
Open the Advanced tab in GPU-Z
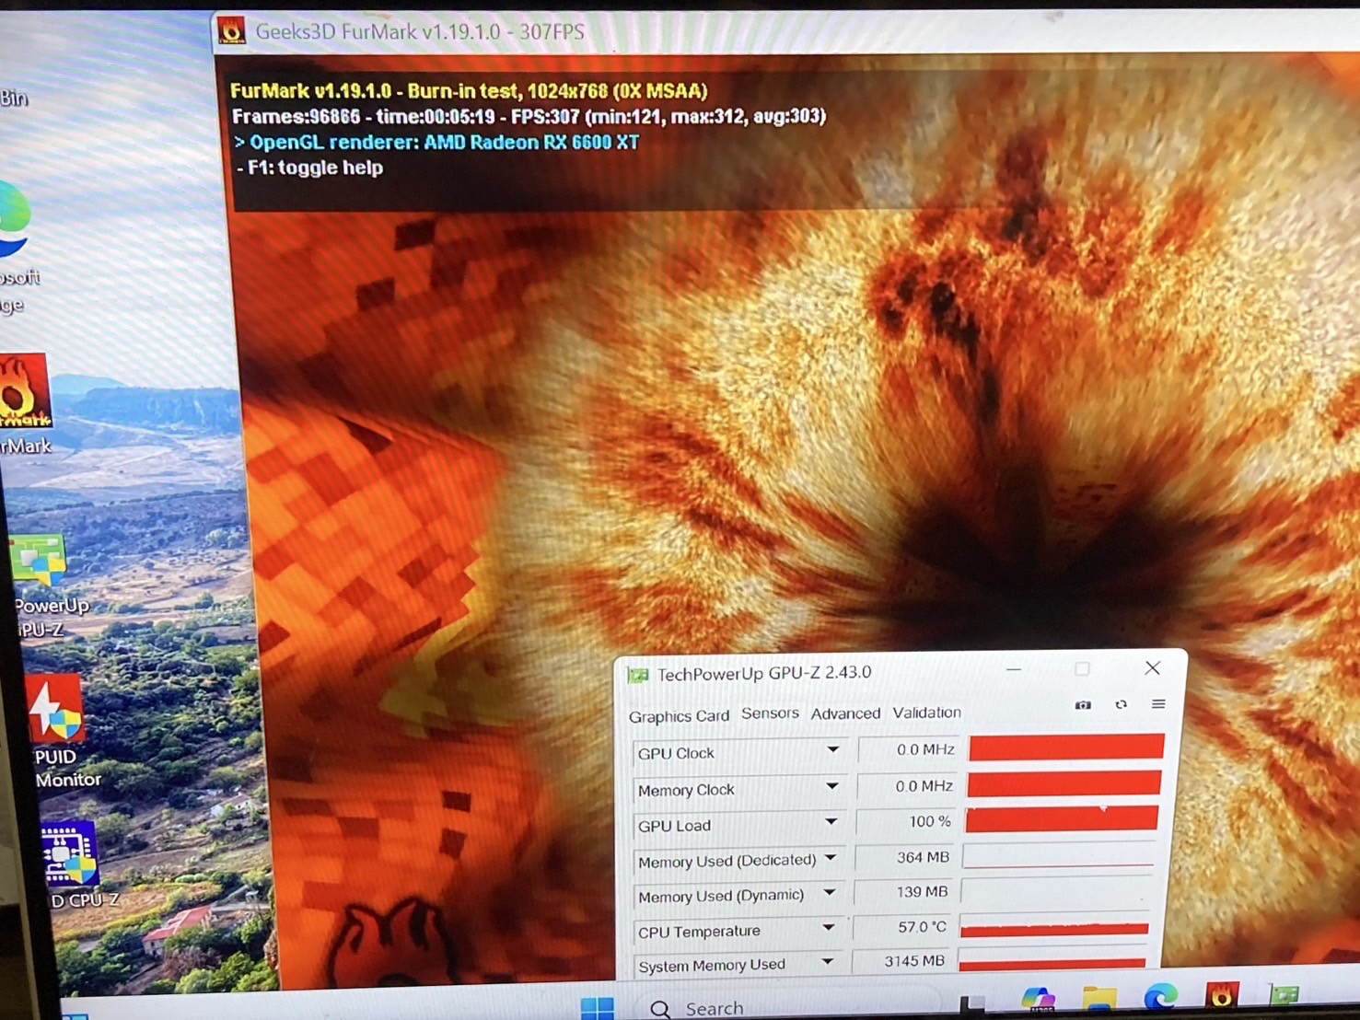[845, 713]
